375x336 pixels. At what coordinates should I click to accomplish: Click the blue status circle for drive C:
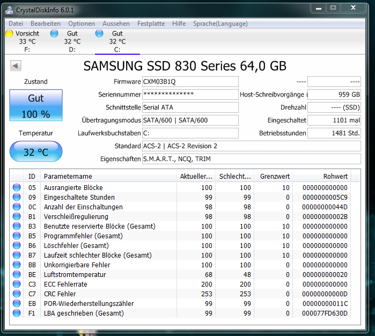pos(99,33)
